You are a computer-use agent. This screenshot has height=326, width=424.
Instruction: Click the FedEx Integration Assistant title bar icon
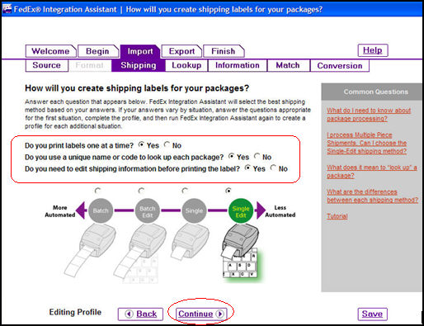(7, 9)
